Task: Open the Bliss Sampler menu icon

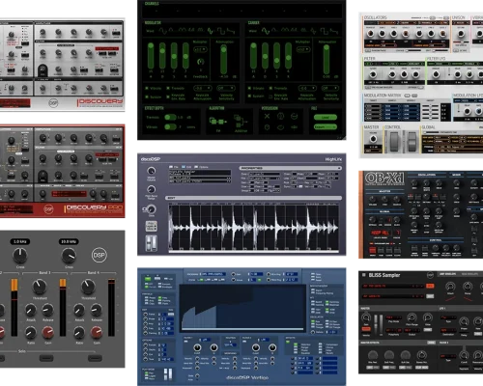Action: pyautogui.click(x=364, y=275)
